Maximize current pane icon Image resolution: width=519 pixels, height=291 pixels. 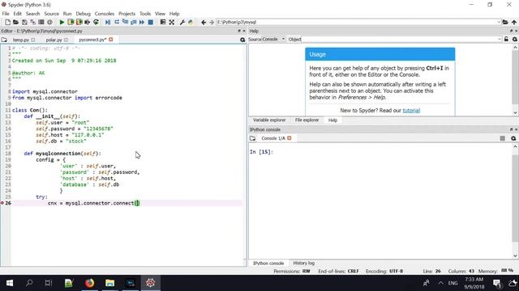pyautogui.click(x=163, y=22)
